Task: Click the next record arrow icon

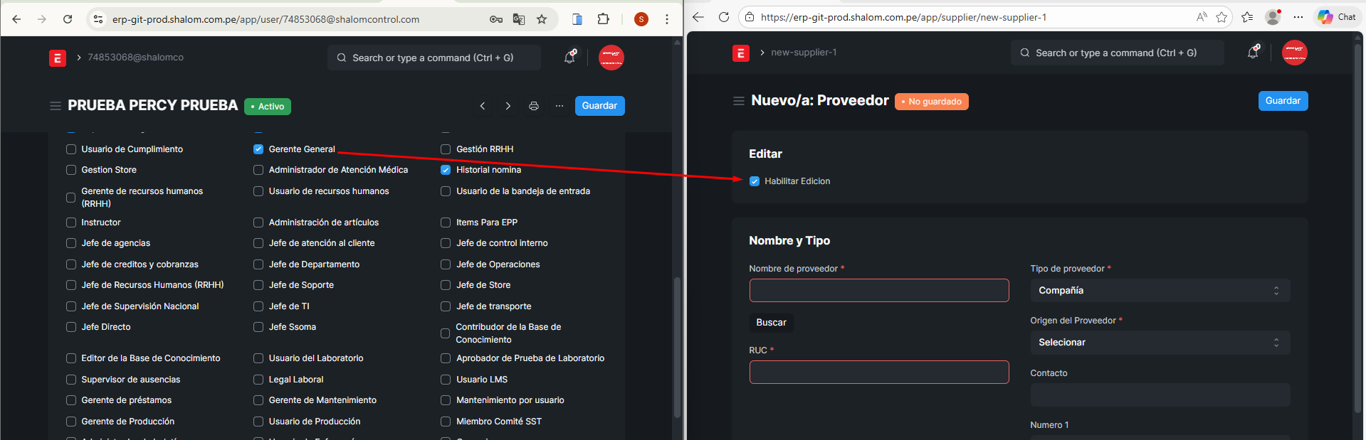Action: pos(508,106)
